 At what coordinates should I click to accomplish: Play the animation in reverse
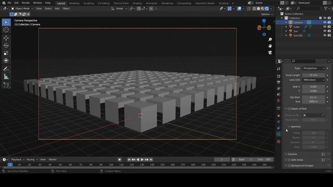[x=138, y=159]
